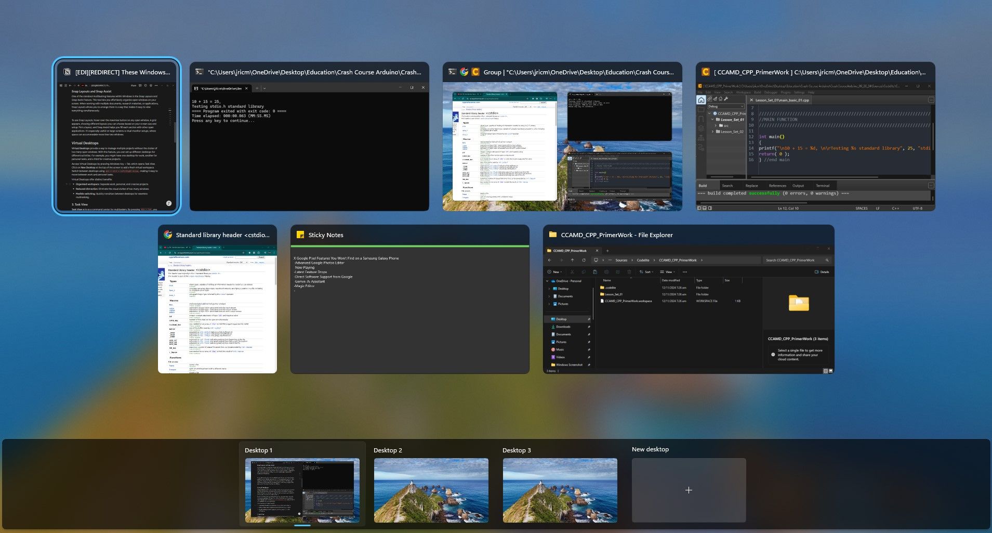Switch to Desktop 3

tap(560, 490)
